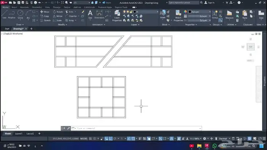Click the TOP face of ViewCube
267x150 pixels.
(251, 47)
